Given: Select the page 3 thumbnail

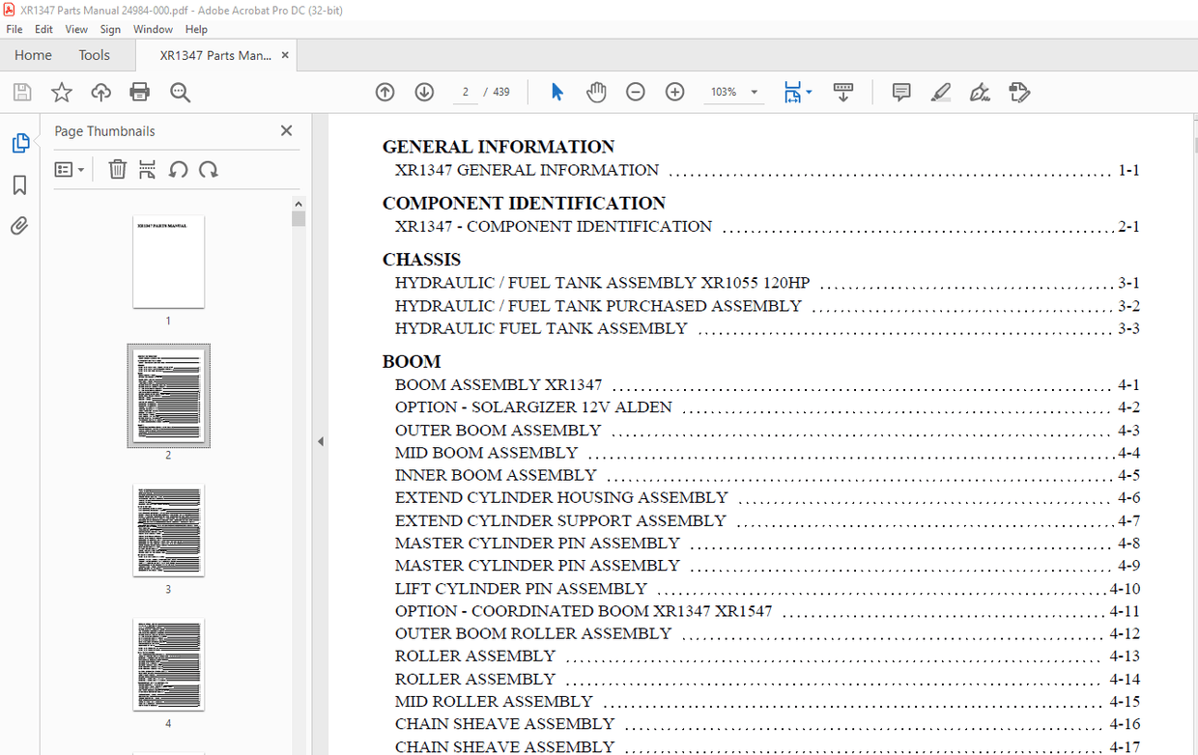Looking at the screenshot, I should coord(169,530).
